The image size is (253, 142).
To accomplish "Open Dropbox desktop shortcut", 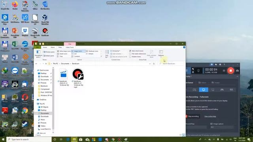I will [x=25, y=32].
